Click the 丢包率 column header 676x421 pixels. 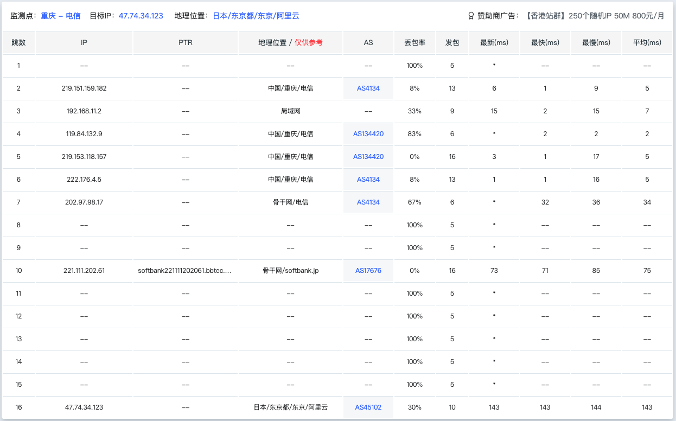point(414,43)
